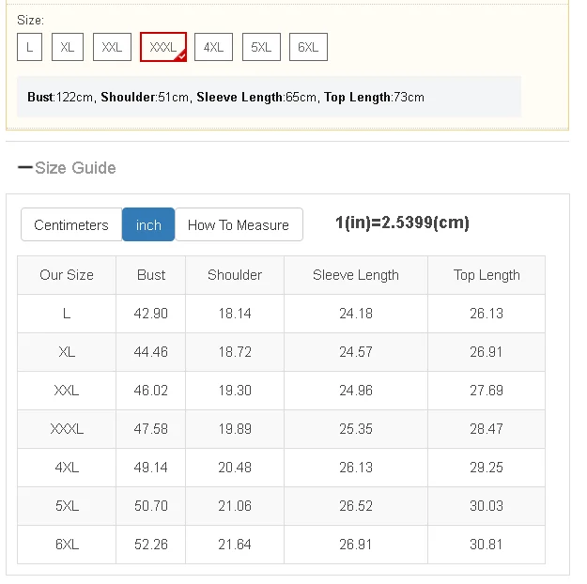This screenshot has height=584, width=587.
Task: Click the minus icon beside Size Guide
Action: (24, 168)
